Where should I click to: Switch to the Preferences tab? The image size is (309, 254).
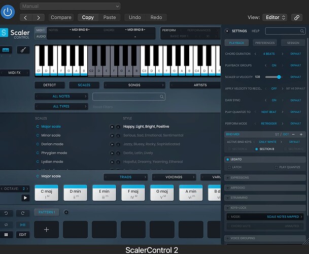(x=265, y=43)
